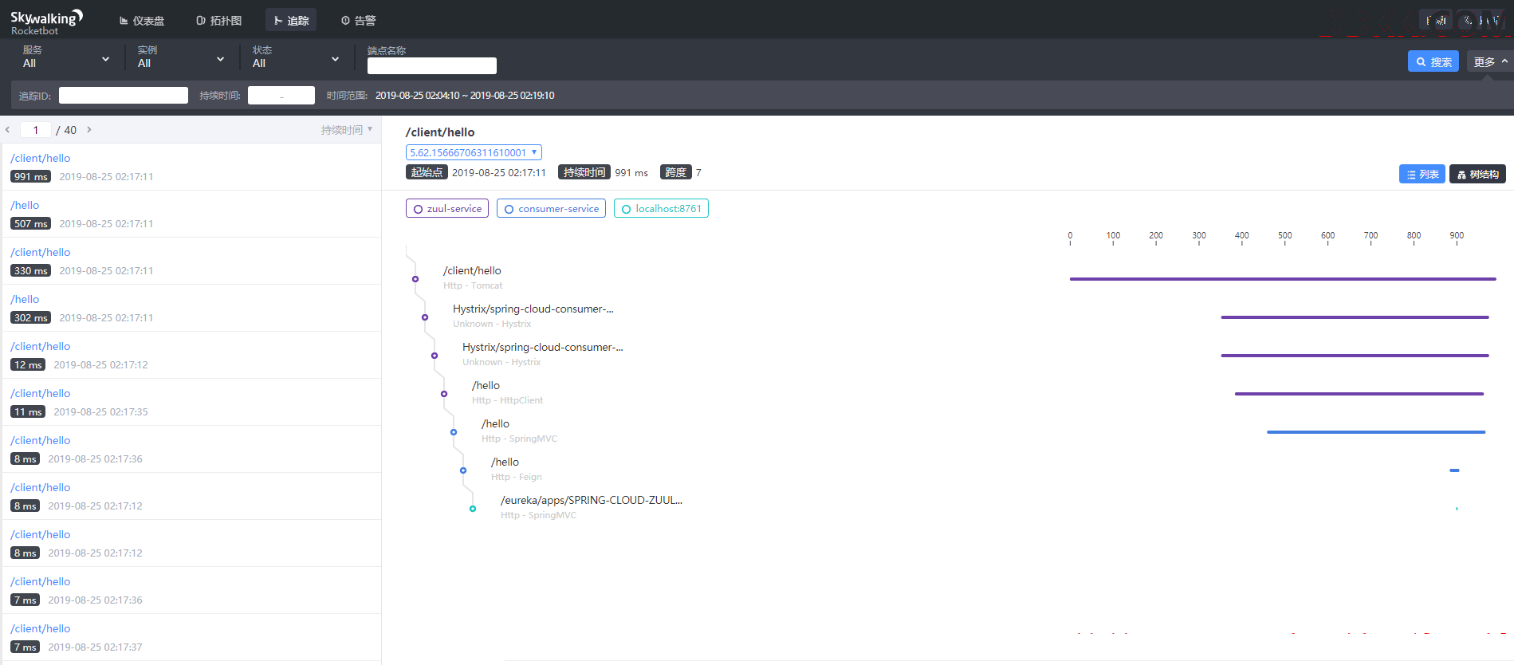Go to next trace list page

coord(88,130)
